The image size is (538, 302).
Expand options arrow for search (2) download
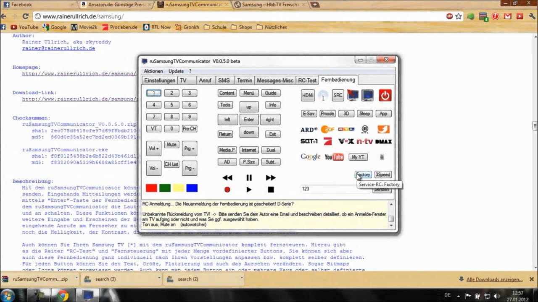pyautogui.click(x=241, y=279)
